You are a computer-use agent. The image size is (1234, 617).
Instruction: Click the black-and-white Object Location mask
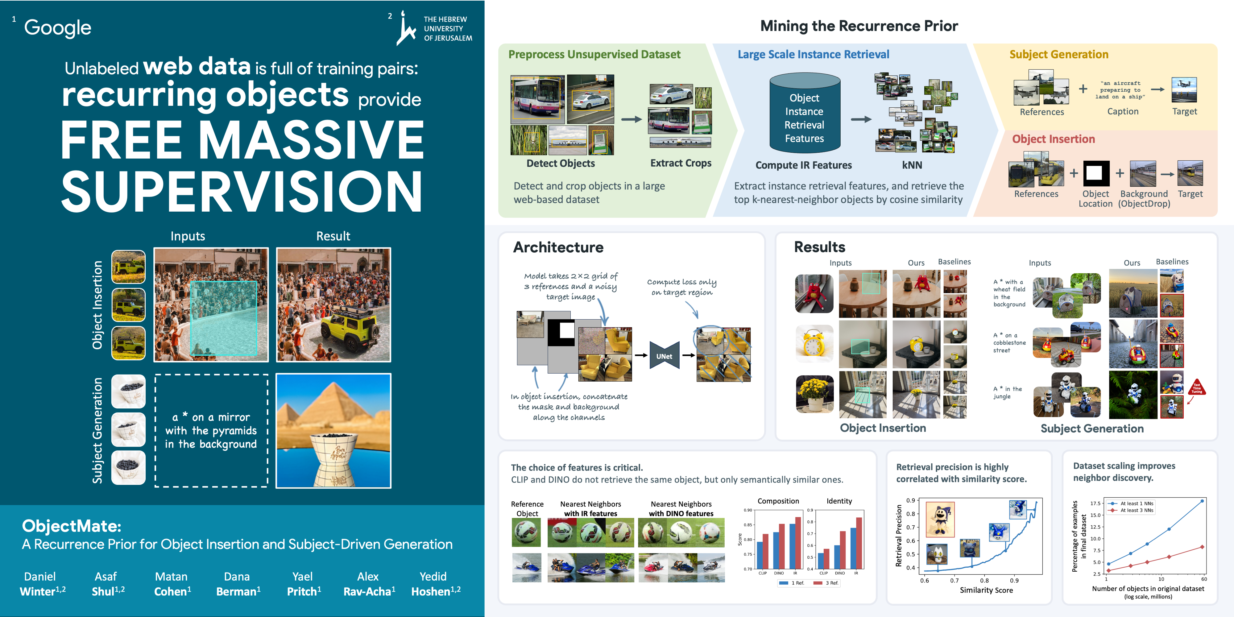click(1096, 173)
